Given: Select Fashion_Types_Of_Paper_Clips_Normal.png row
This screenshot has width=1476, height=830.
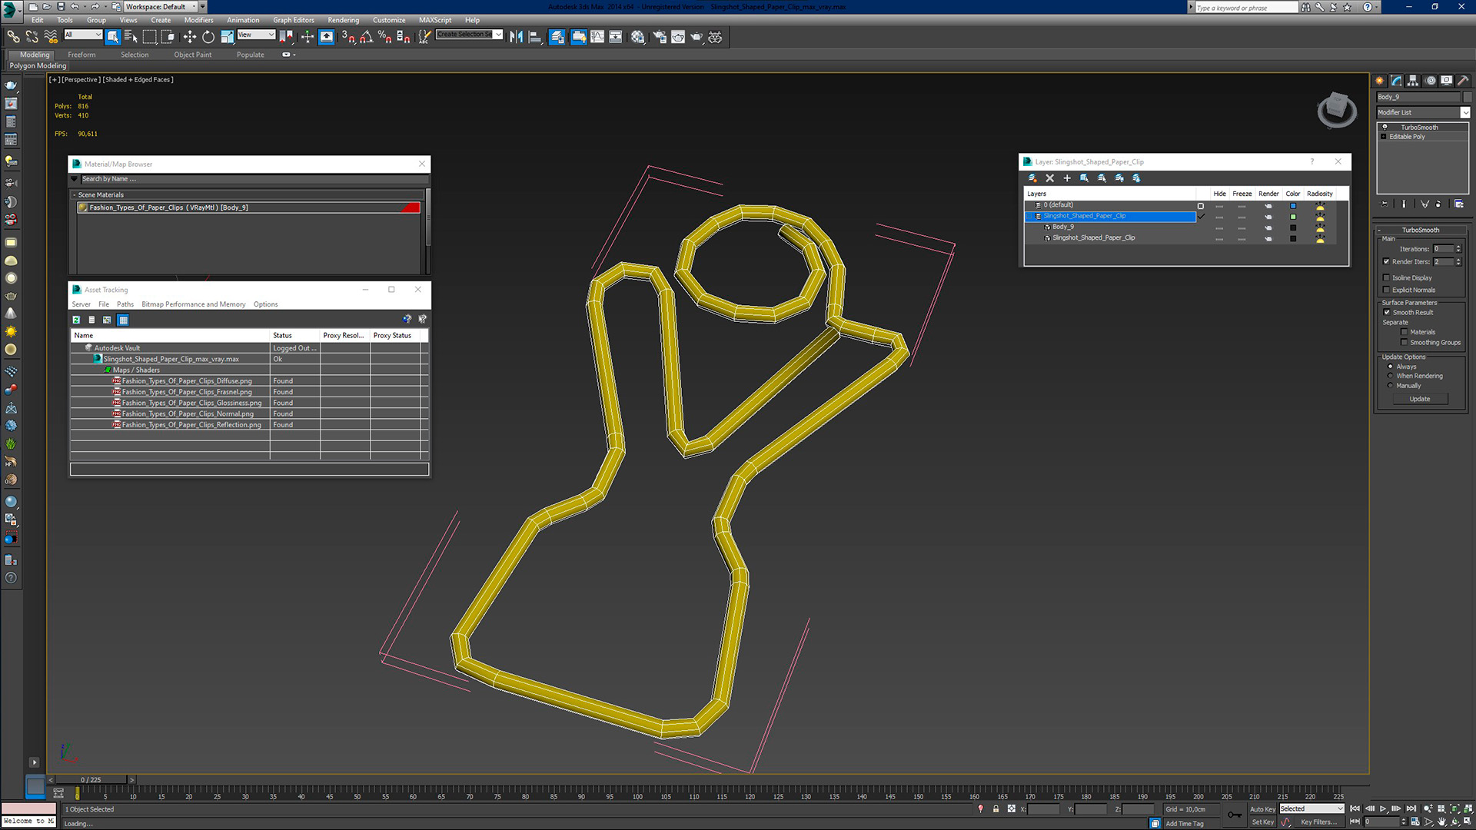Looking at the screenshot, I should 249,413.
